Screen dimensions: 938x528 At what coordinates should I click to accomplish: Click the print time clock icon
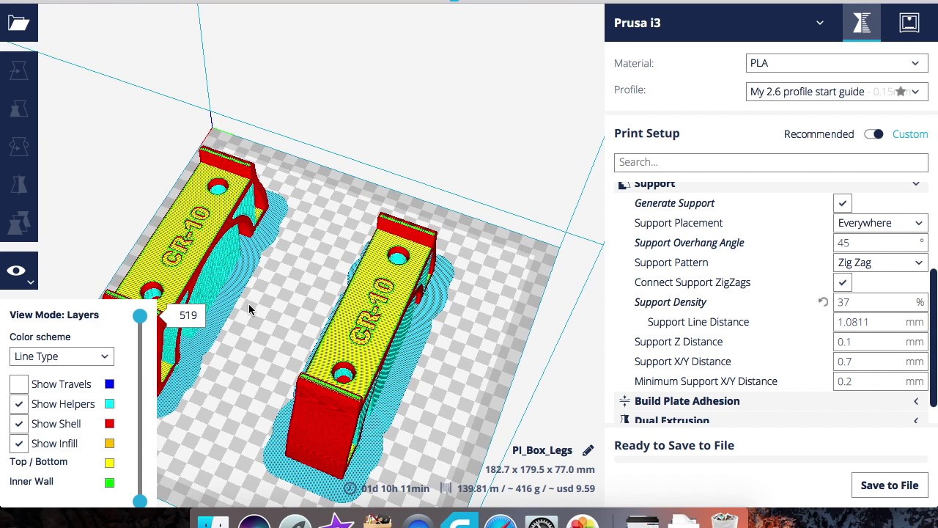(350, 488)
